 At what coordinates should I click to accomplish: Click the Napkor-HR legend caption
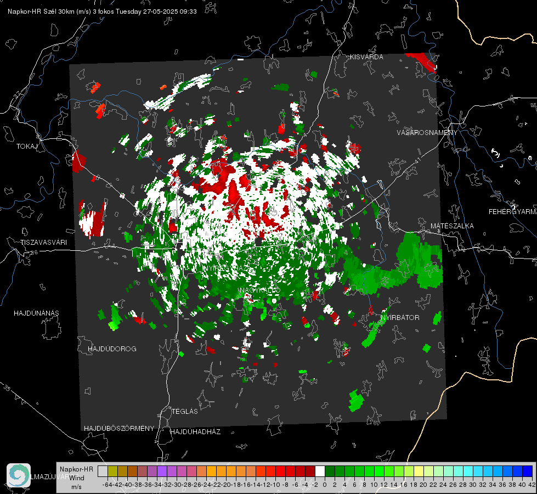point(76,469)
